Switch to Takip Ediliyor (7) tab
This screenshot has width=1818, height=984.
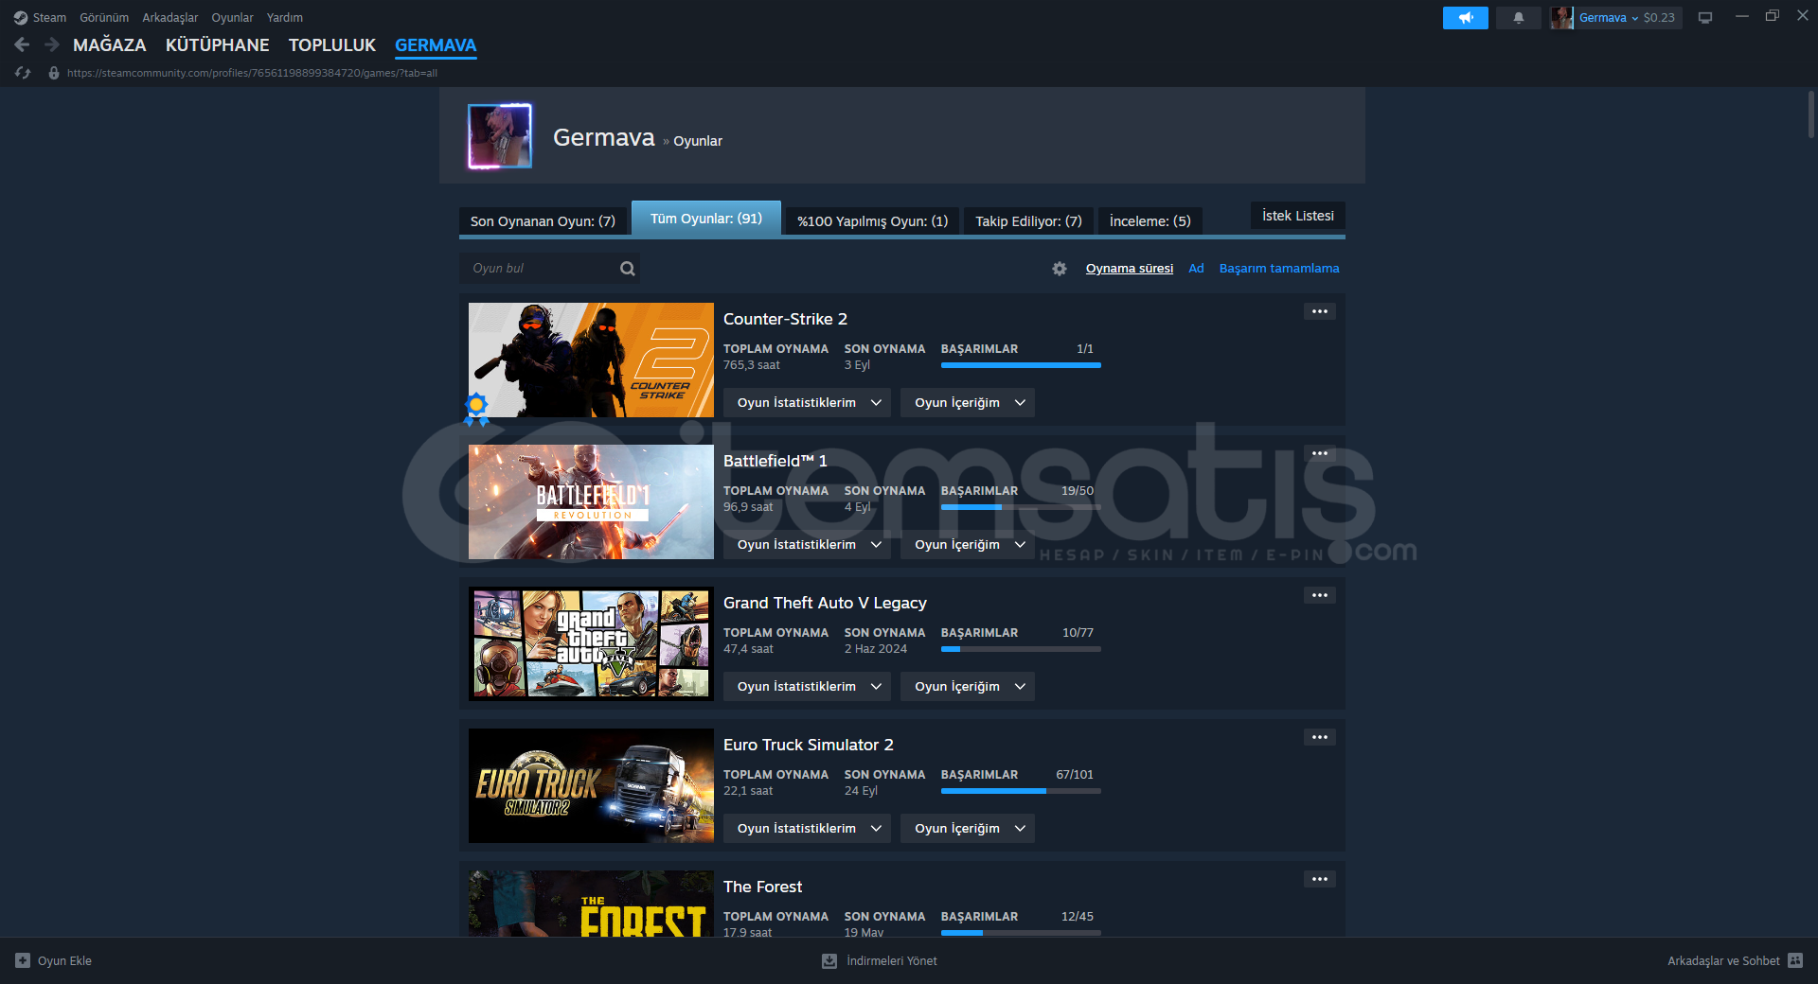[x=1028, y=221]
